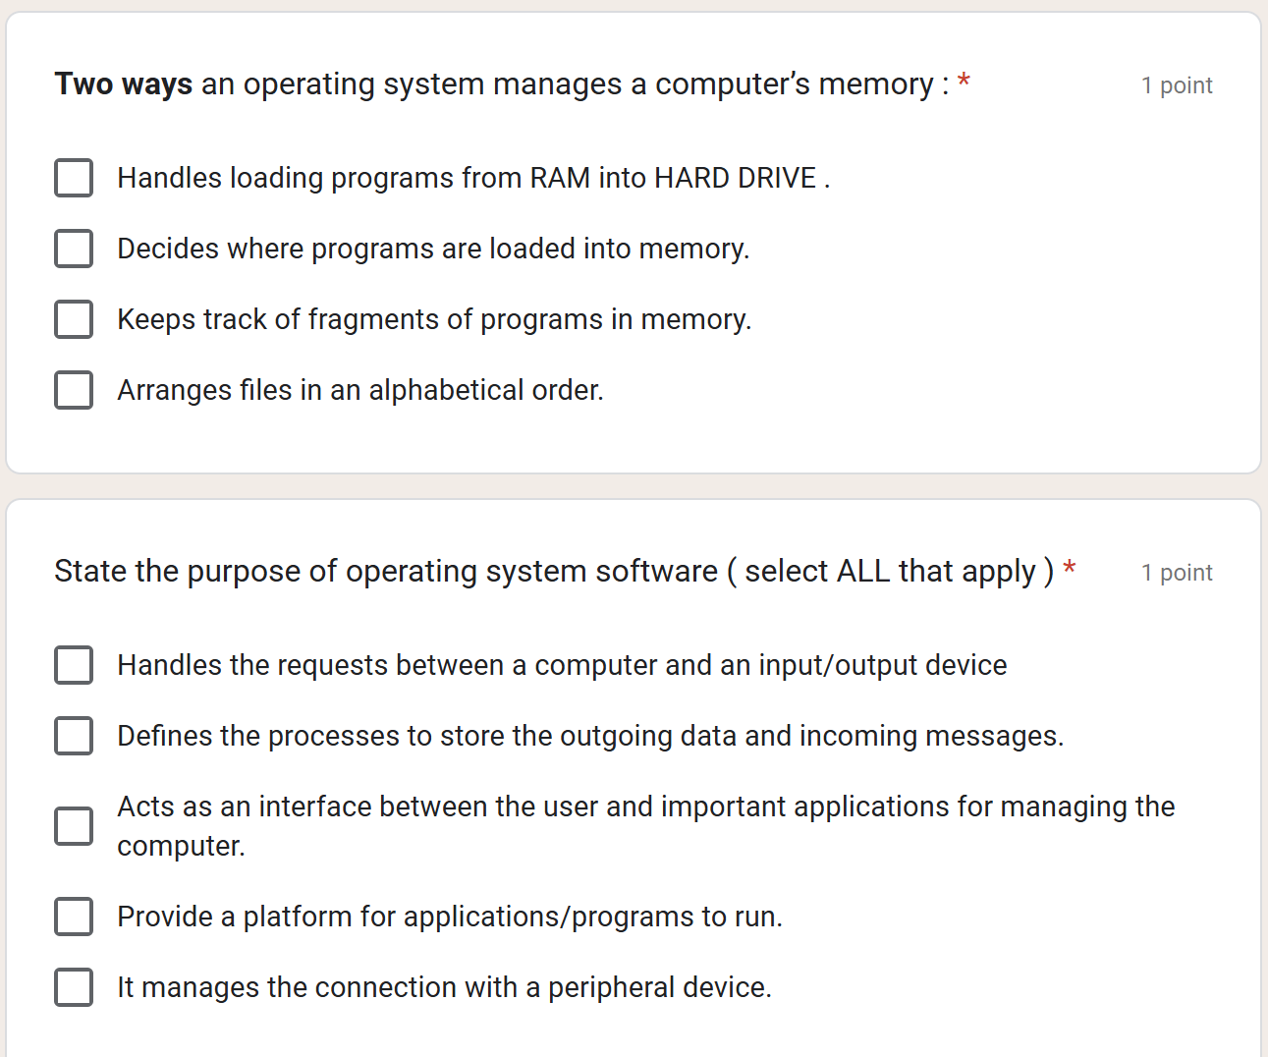1268x1057 pixels.
Task: Check 'Handles the requests between a computer and input/output device'
Action: (x=74, y=665)
